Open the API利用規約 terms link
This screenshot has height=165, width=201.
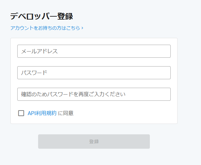(x=42, y=113)
